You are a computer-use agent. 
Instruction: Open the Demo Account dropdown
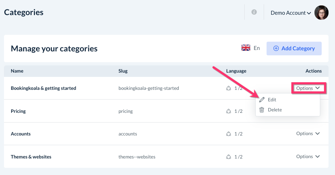coord(290,13)
